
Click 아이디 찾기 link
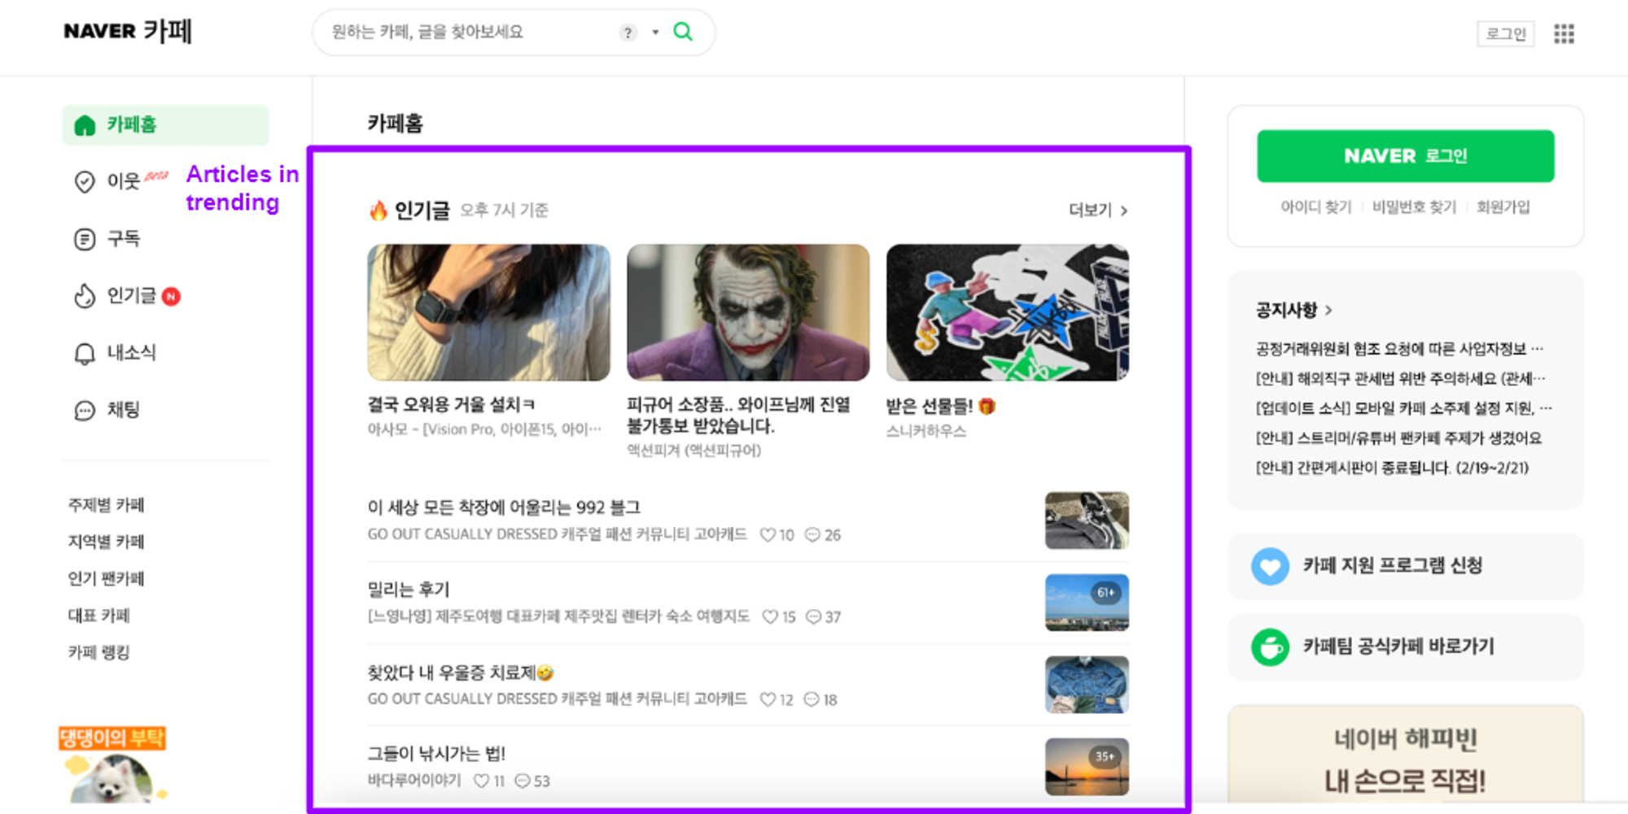tap(1315, 207)
